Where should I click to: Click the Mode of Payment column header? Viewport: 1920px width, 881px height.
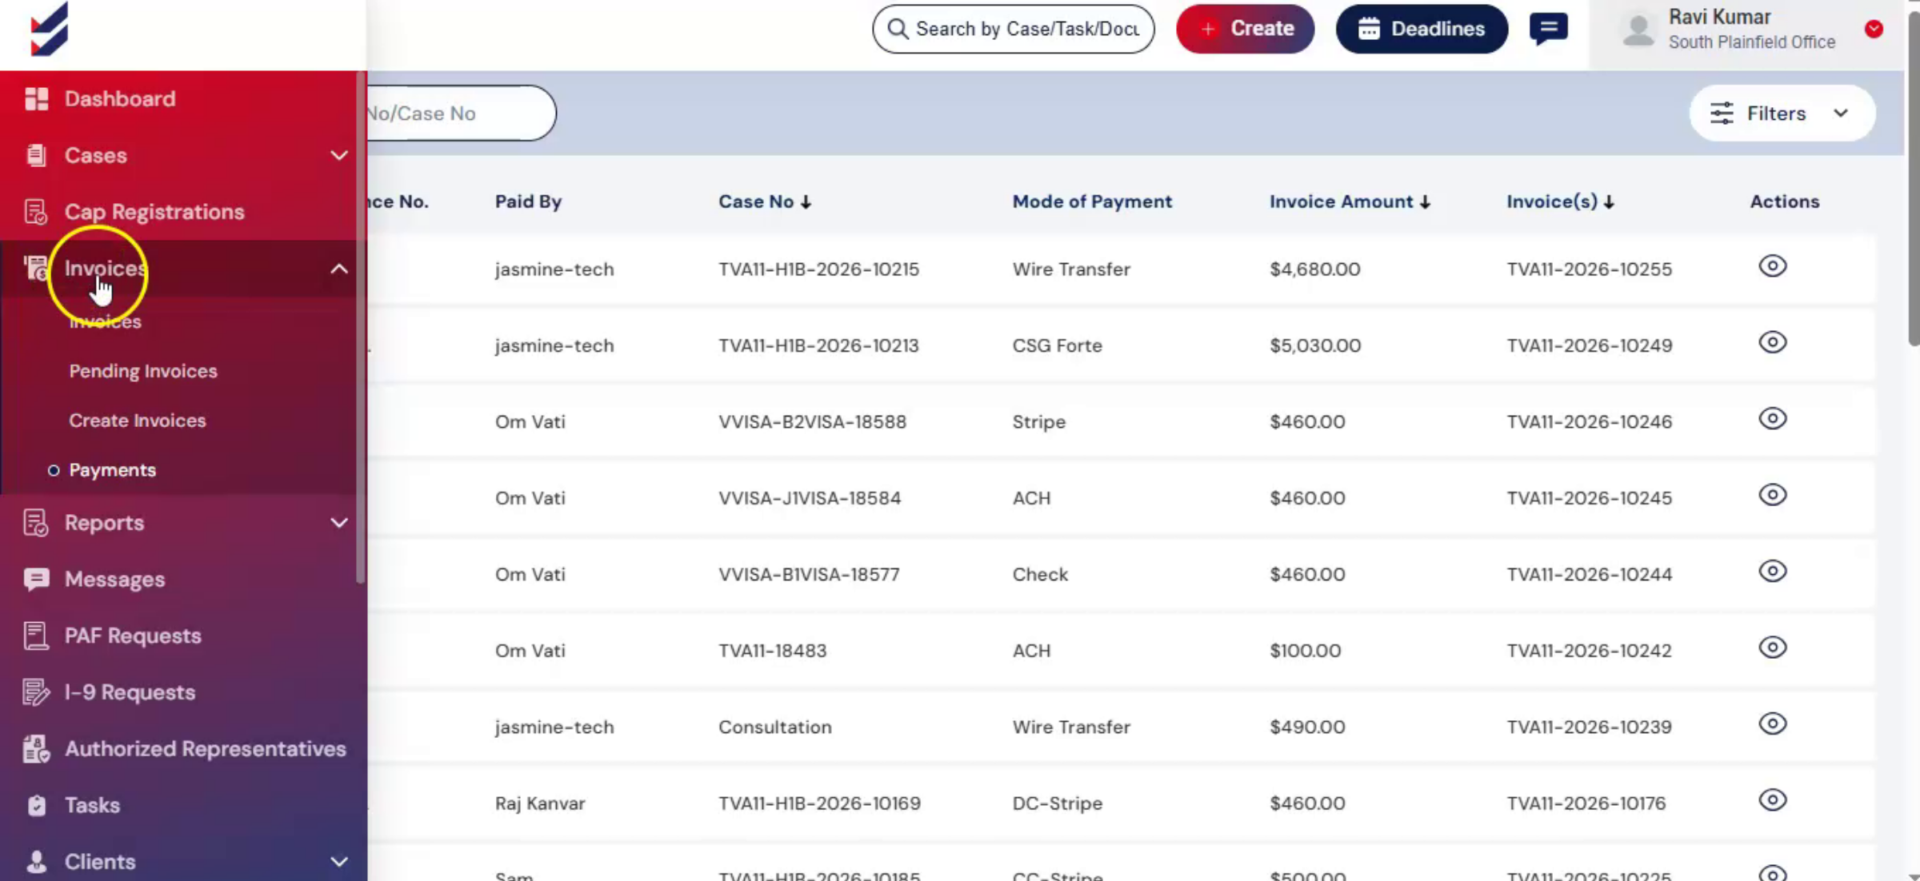pos(1092,202)
